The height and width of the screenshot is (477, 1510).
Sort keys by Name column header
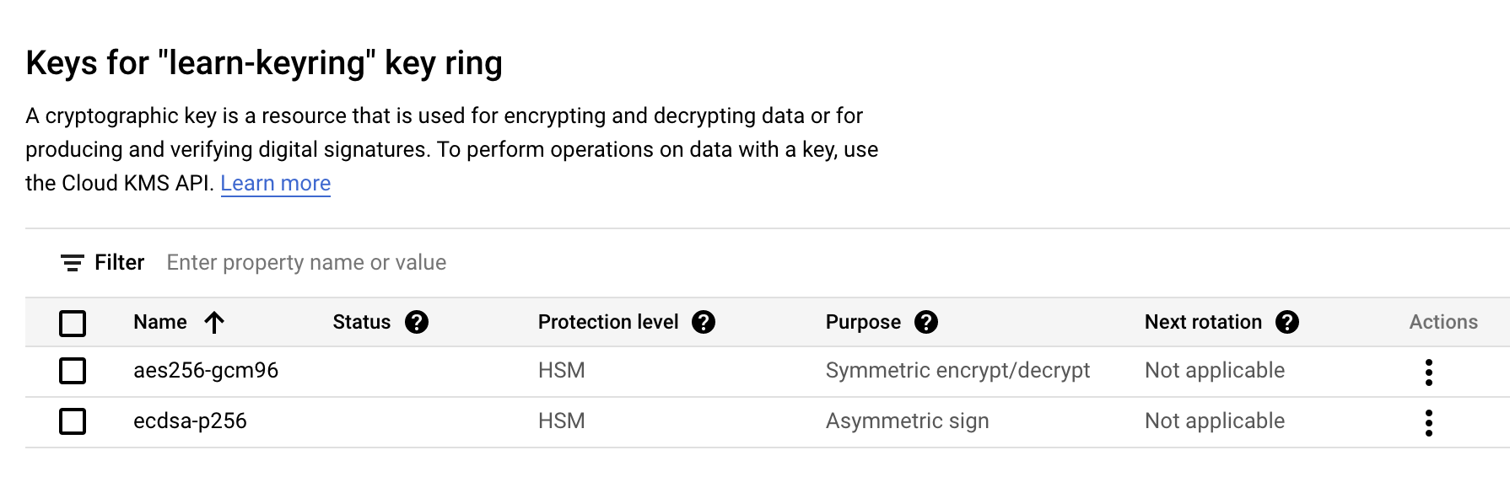pyautogui.click(x=160, y=322)
